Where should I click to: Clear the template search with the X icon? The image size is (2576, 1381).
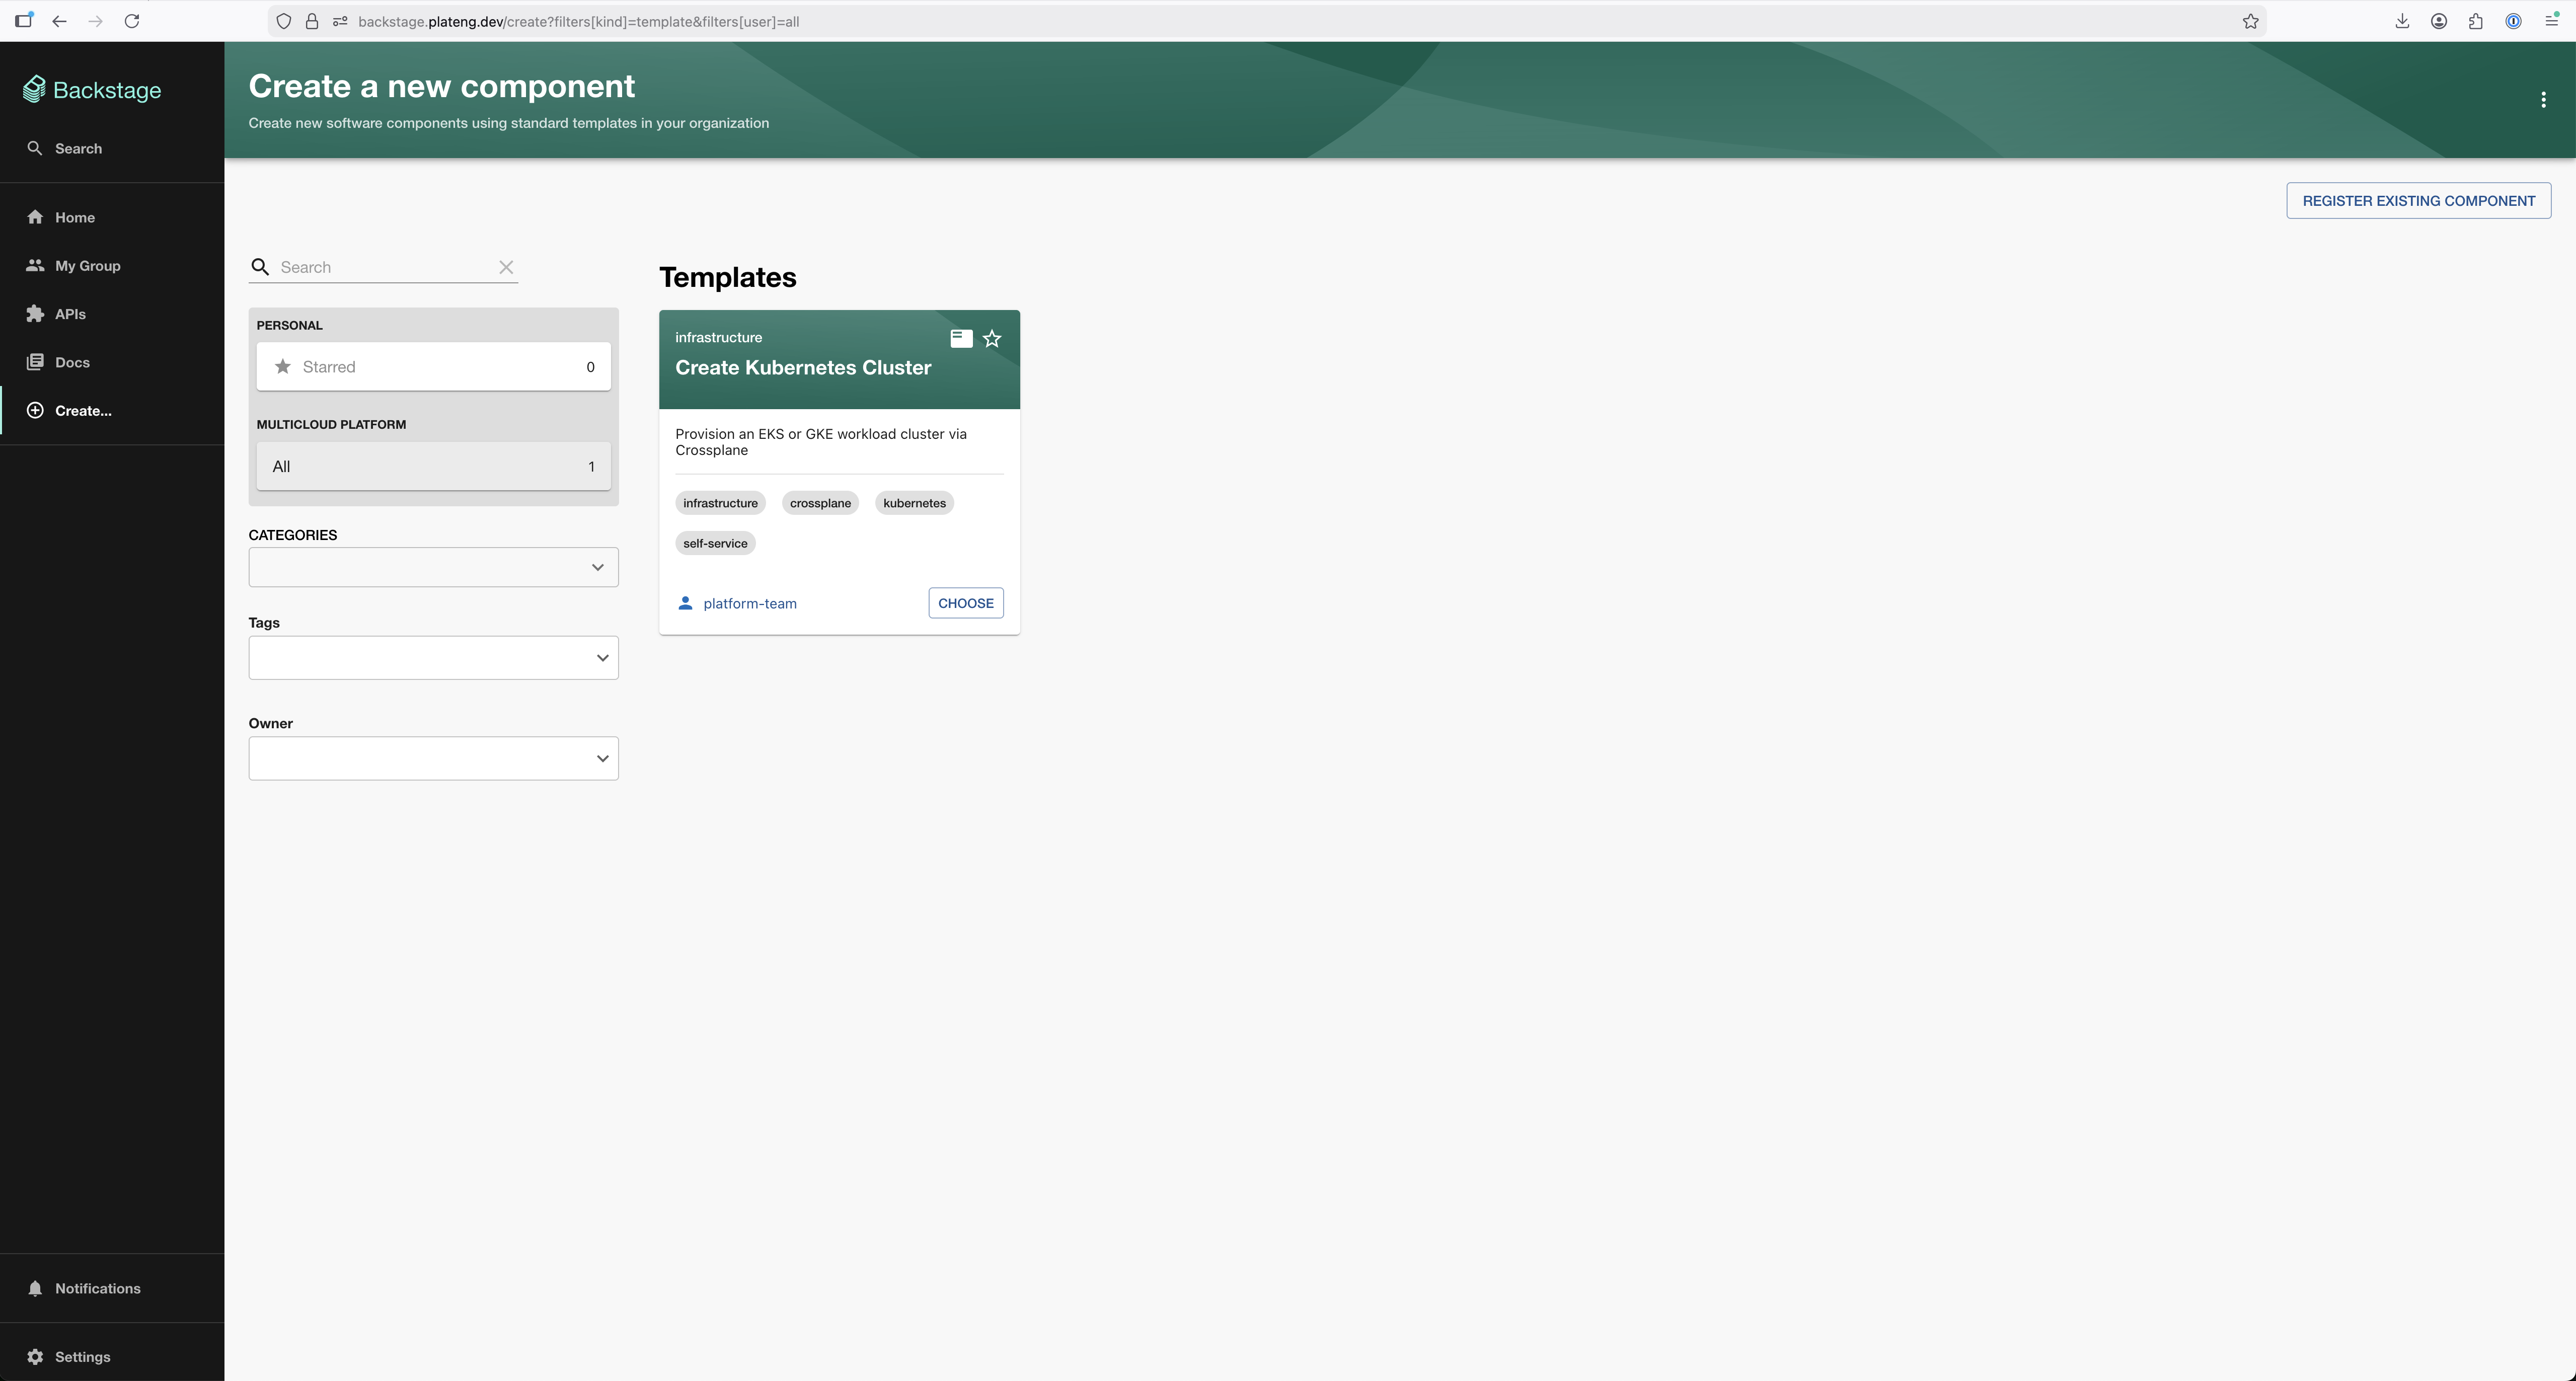pos(506,267)
